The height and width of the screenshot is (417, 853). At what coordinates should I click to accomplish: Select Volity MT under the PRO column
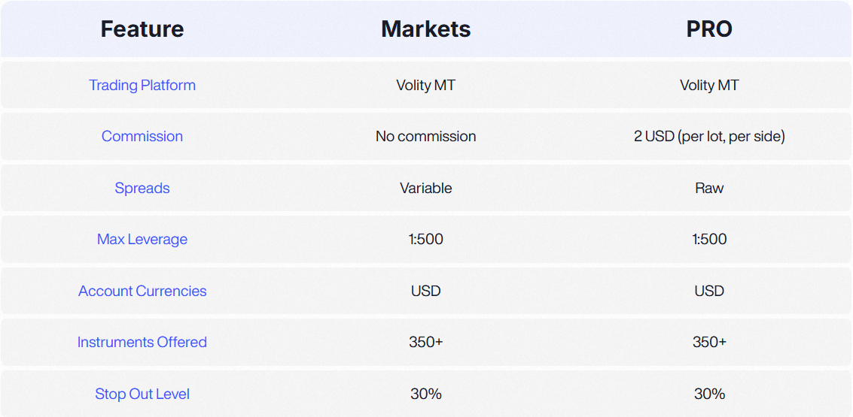click(709, 85)
